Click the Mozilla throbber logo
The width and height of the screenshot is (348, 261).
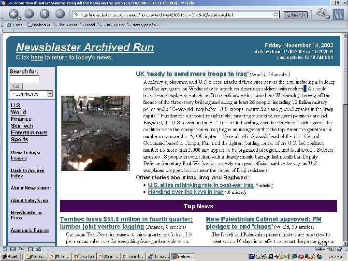coord(338,14)
